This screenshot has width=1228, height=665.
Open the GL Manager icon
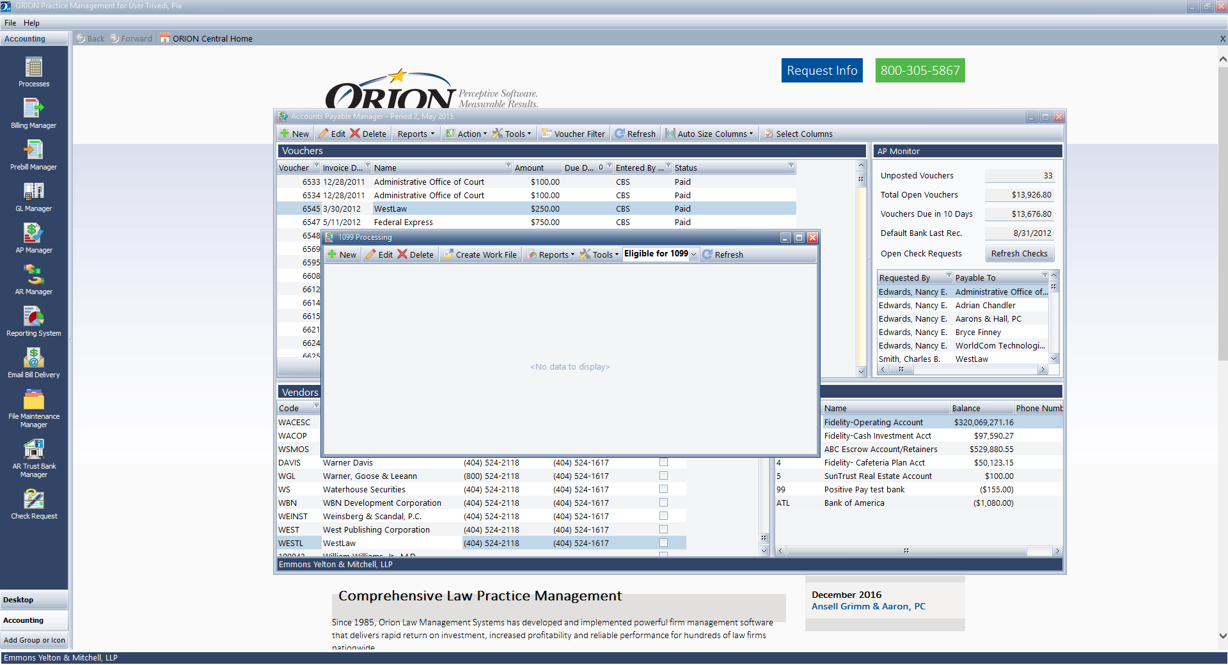[x=34, y=196]
